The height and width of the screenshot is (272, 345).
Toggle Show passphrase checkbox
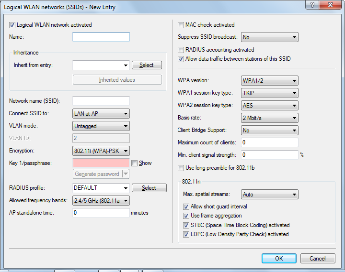click(x=135, y=163)
